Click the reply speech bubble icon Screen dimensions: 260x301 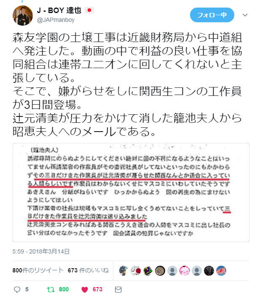point(17,290)
